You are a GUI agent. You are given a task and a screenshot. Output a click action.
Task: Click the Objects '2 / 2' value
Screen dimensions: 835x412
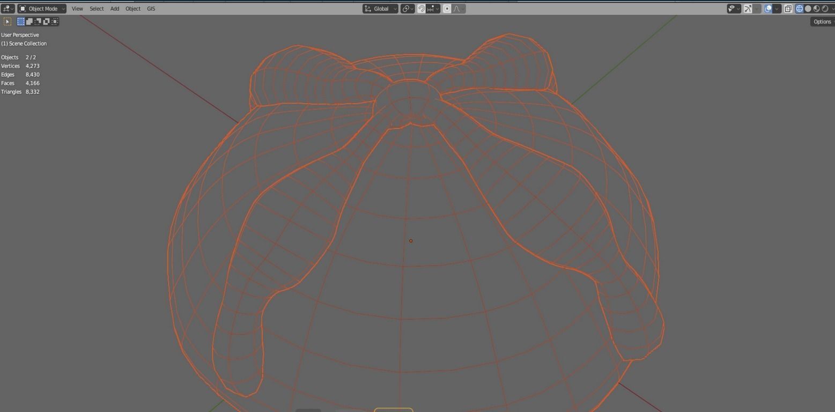[x=31, y=57]
